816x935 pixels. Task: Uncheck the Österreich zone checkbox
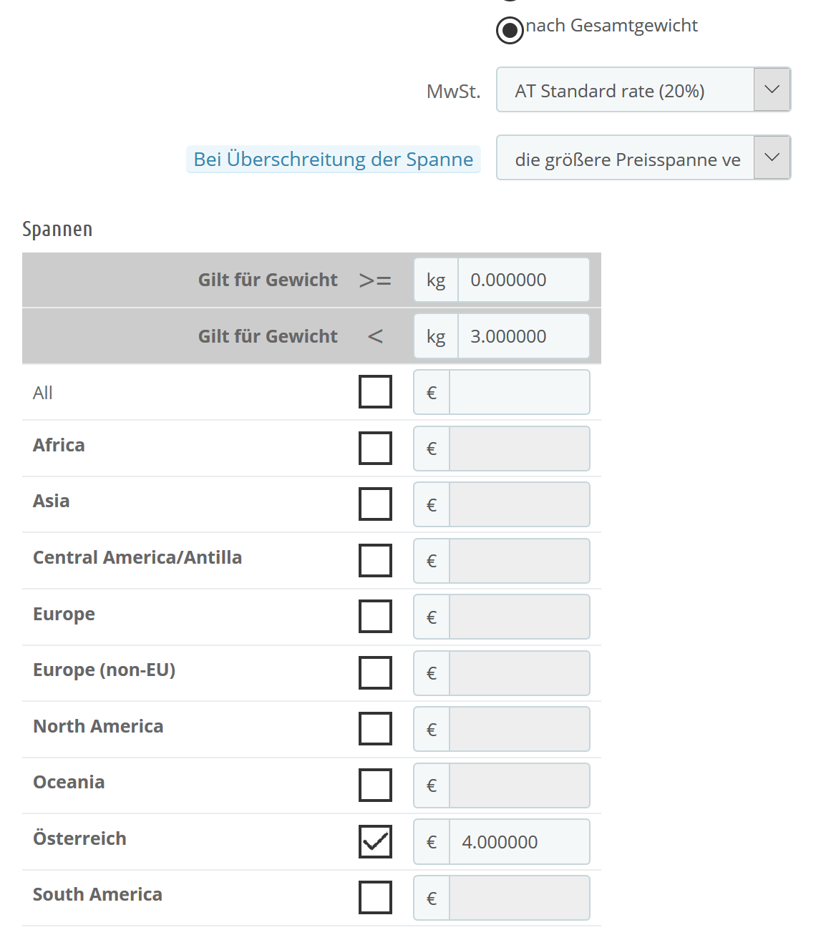[x=375, y=841]
